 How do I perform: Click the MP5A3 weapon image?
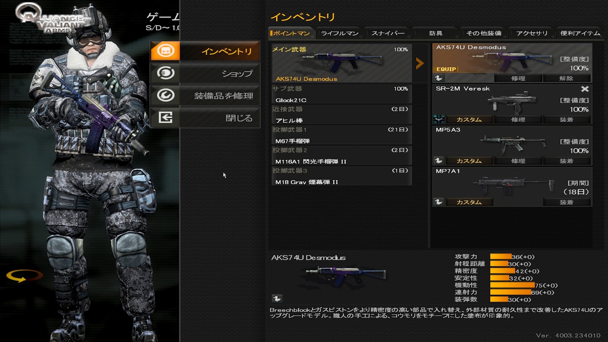(x=513, y=144)
